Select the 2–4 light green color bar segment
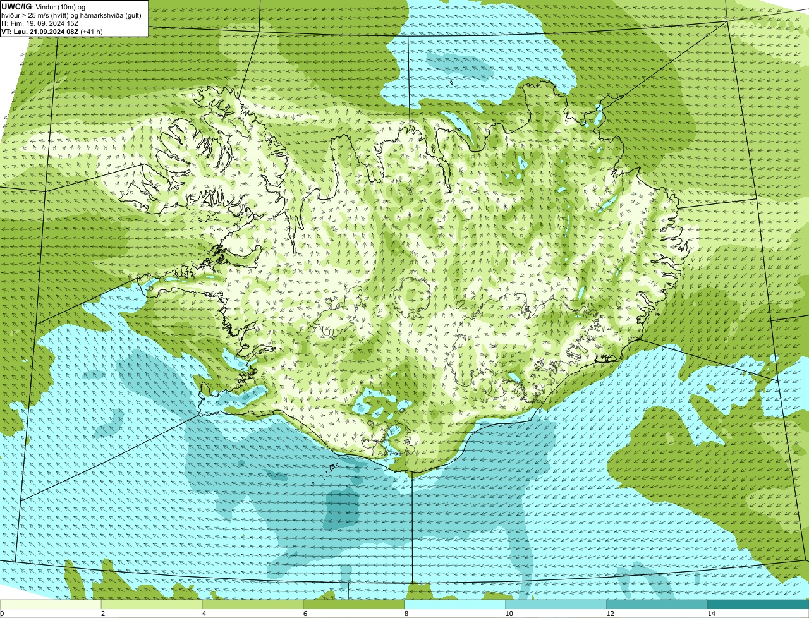Viewport: 809px width, 618px height. (152, 605)
